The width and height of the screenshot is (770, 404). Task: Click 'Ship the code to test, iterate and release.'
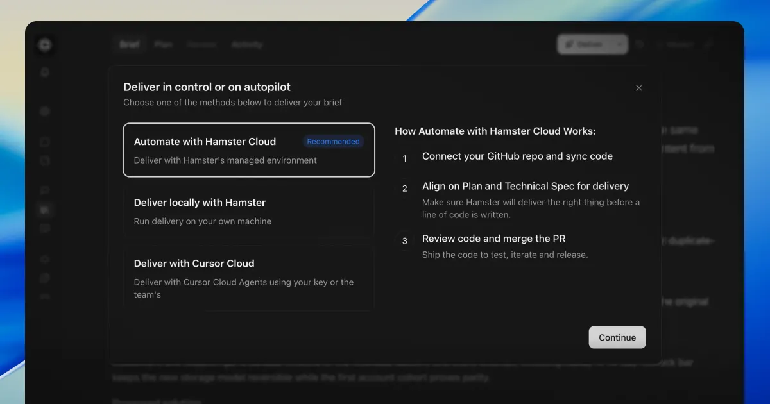click(x=505, y=255)
